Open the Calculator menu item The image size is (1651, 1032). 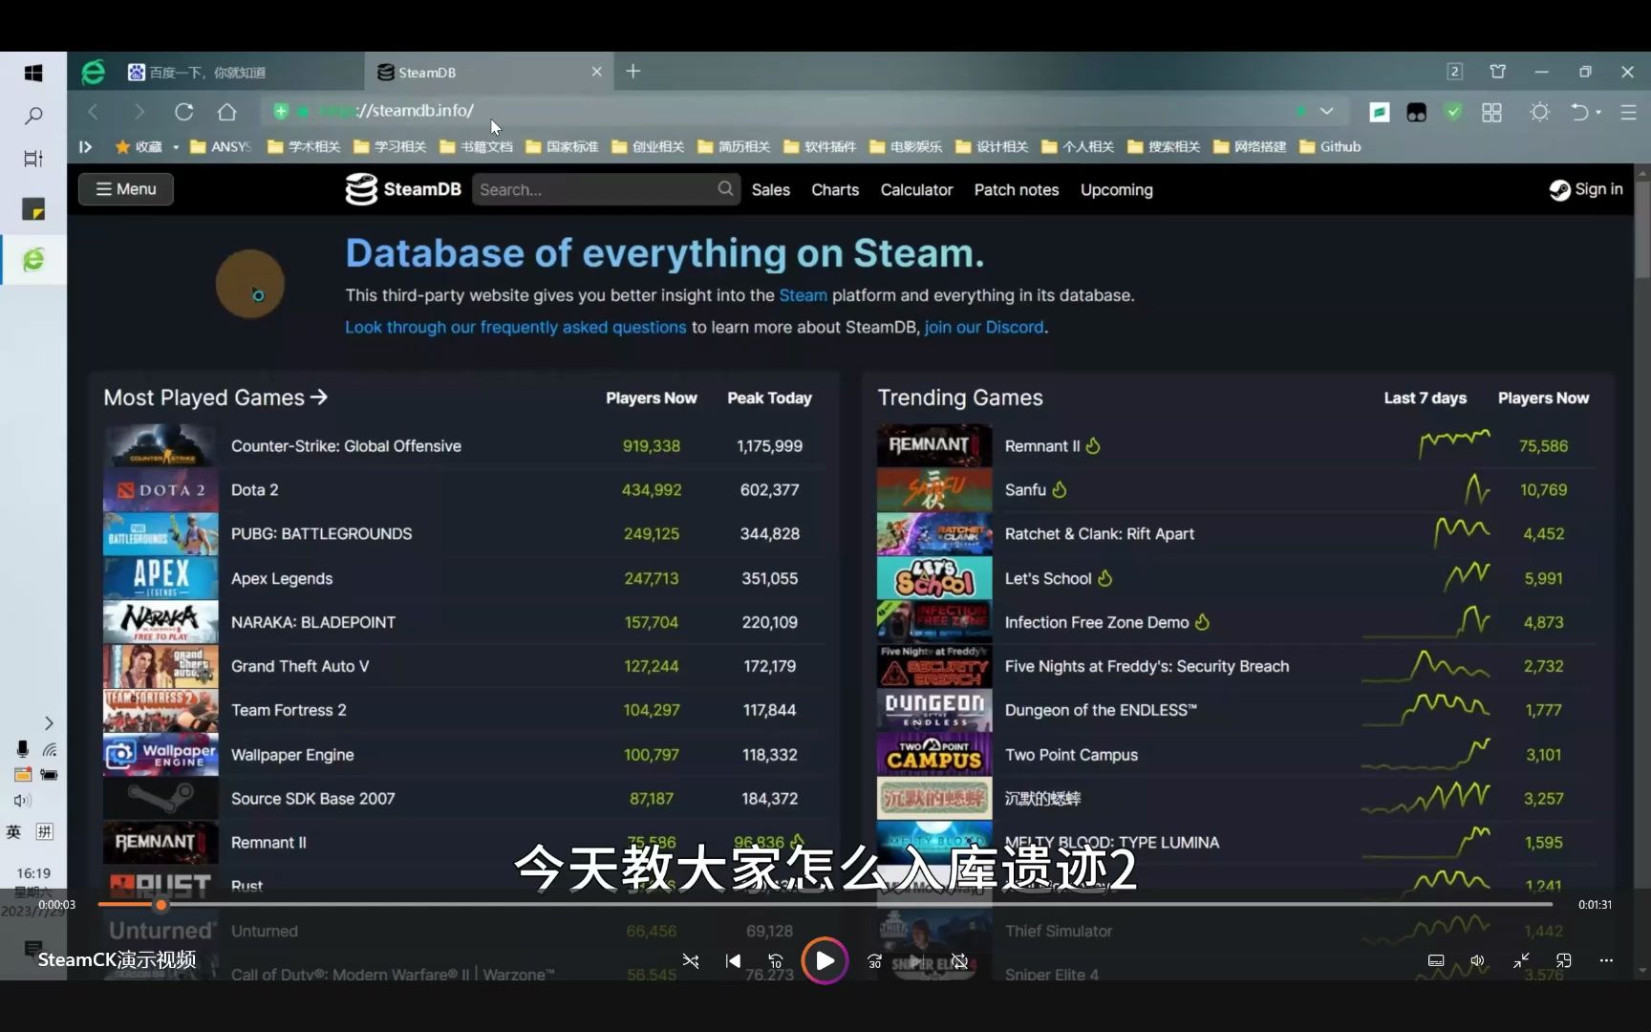coord(916,190)
